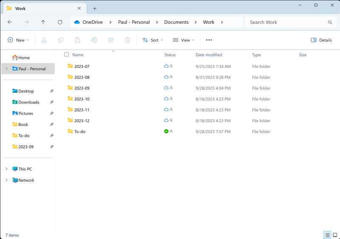Click the New button
Image resolution: width=340 pixels, height=239 pixels.
click(18, 40)
